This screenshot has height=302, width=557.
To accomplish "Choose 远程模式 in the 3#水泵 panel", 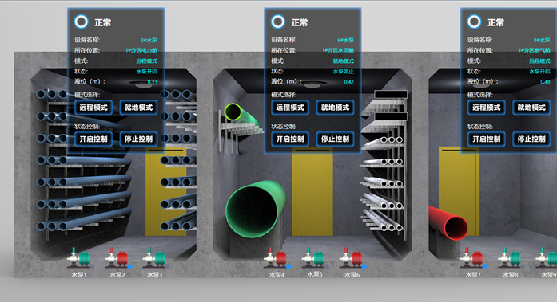I will click(93, 108).
